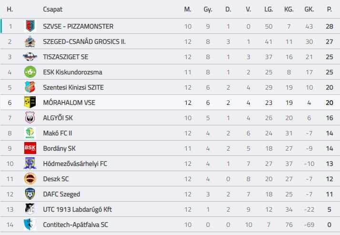Open Contitech-Apátfalva SC team page
This screenshot has height=235, width=340.
click(x=75, y=225)
